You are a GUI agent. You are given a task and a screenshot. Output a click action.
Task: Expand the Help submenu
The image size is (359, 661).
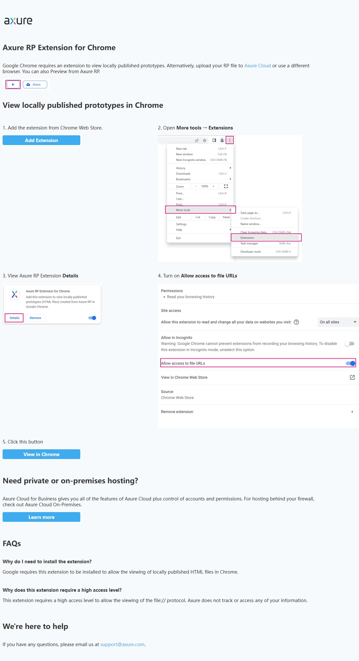(x=201, y=230)
